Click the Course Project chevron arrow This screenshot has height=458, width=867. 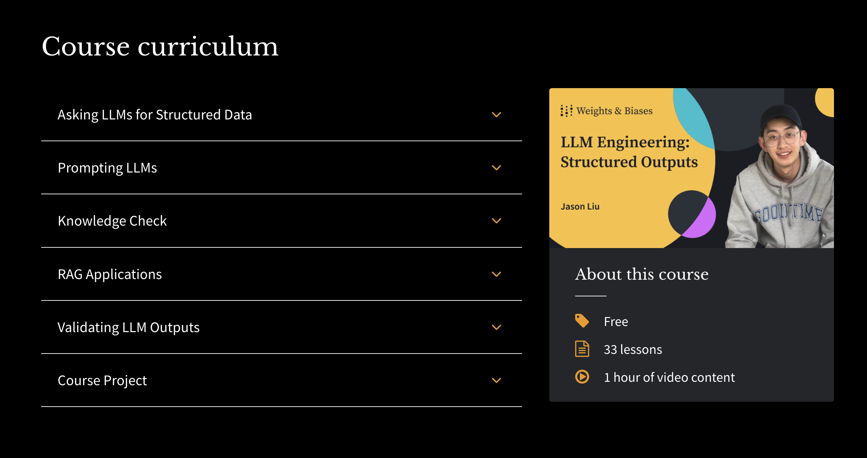click(x=496, y=380)
